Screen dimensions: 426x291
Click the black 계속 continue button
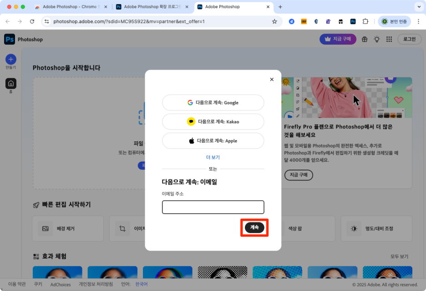click(x=254, y=227)
